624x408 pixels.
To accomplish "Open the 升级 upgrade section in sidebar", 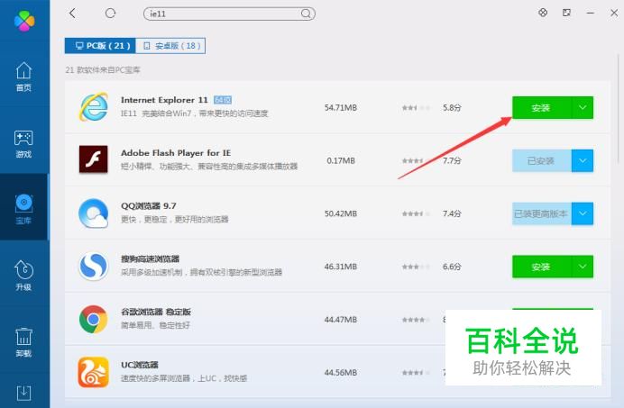I will [x=23, y=276].
